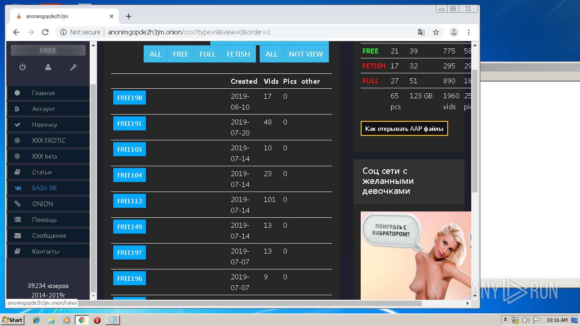The width and height of the screenshot is (580, 326).
Task: Click the Vids column header
Action: [x=271, y=81]
